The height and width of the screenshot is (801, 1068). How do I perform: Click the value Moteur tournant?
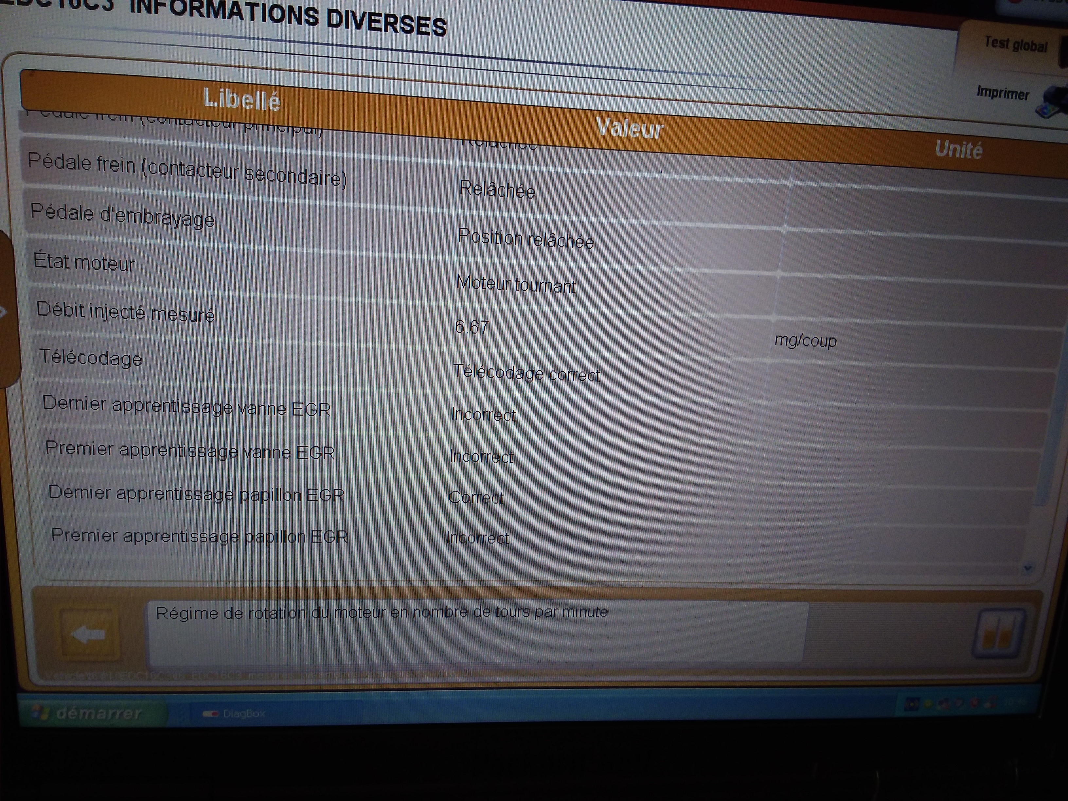(516, 284)
